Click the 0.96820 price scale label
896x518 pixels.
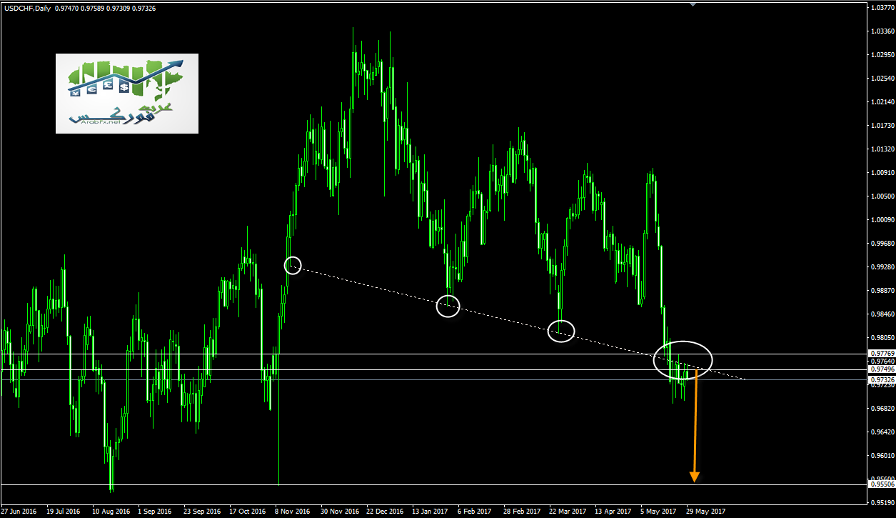coord(883,409)
